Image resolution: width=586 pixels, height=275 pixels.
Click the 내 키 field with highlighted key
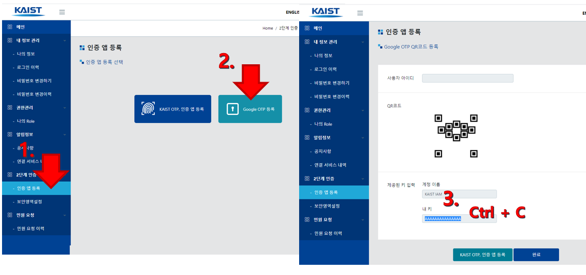(459, 218)
